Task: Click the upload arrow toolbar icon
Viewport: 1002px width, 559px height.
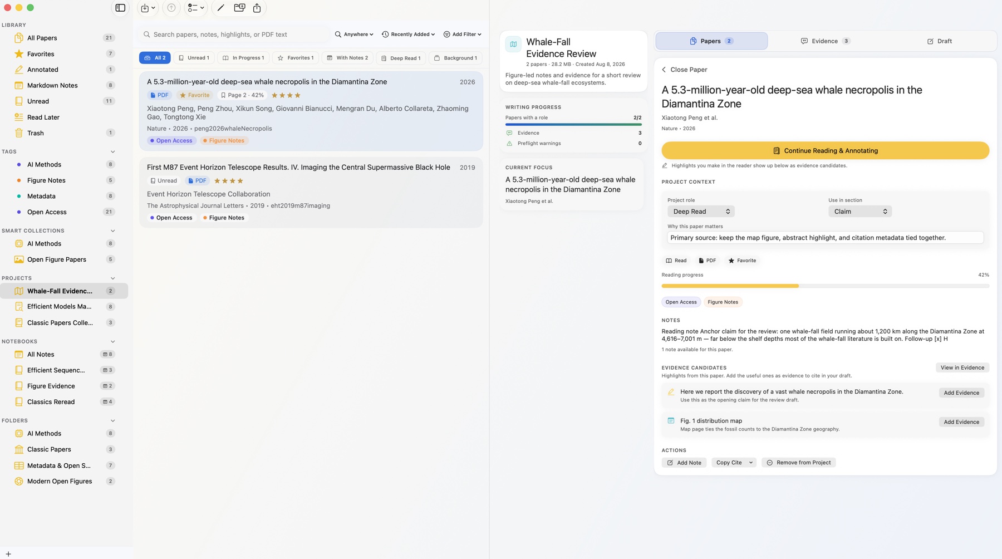Action: click(171, 8)
